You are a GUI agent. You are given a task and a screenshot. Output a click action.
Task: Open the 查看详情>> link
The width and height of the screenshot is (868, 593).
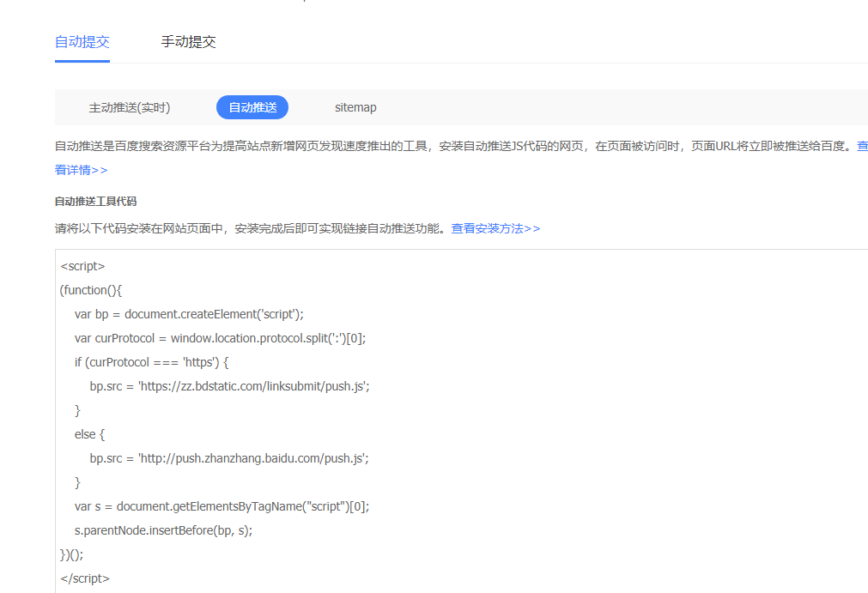82,169
